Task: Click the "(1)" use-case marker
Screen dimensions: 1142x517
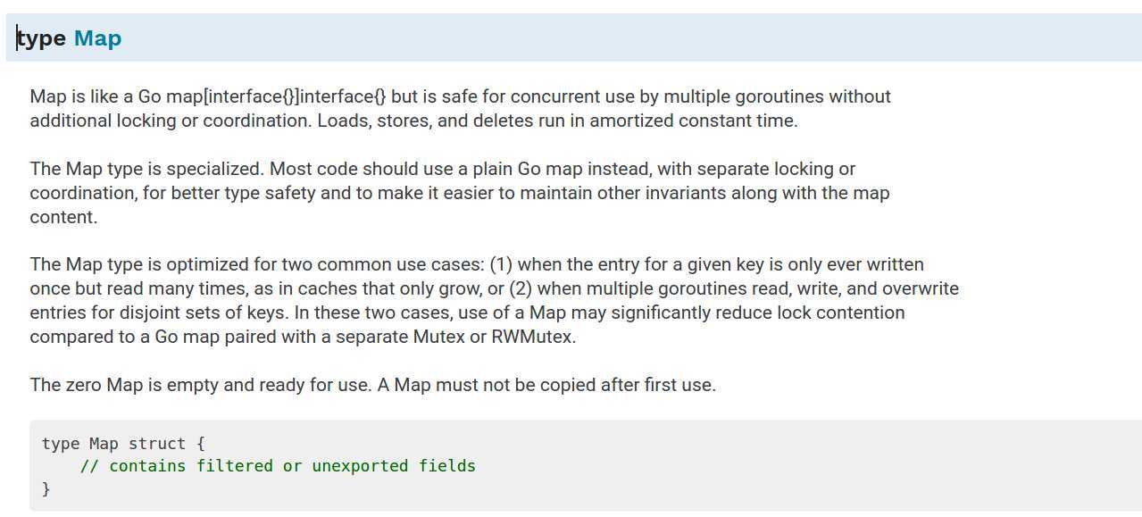Action: click(501, 264)
